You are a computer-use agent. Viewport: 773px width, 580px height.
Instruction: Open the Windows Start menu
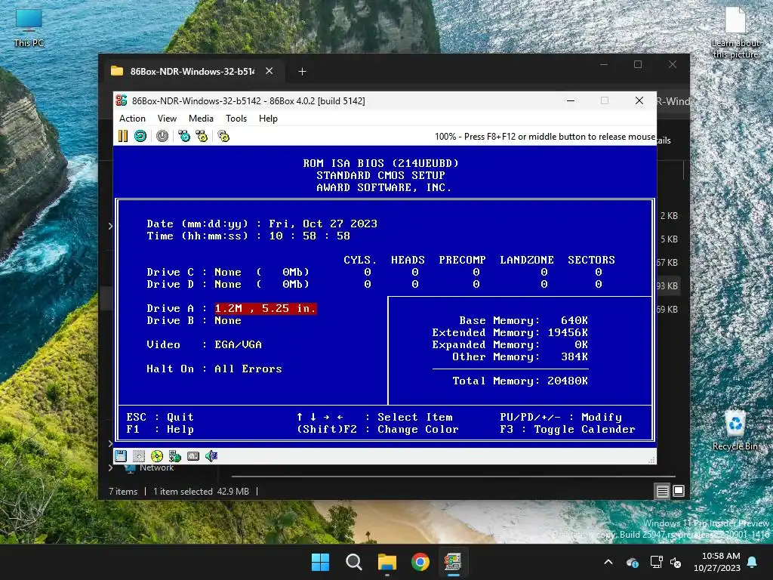tap(320, 562)
